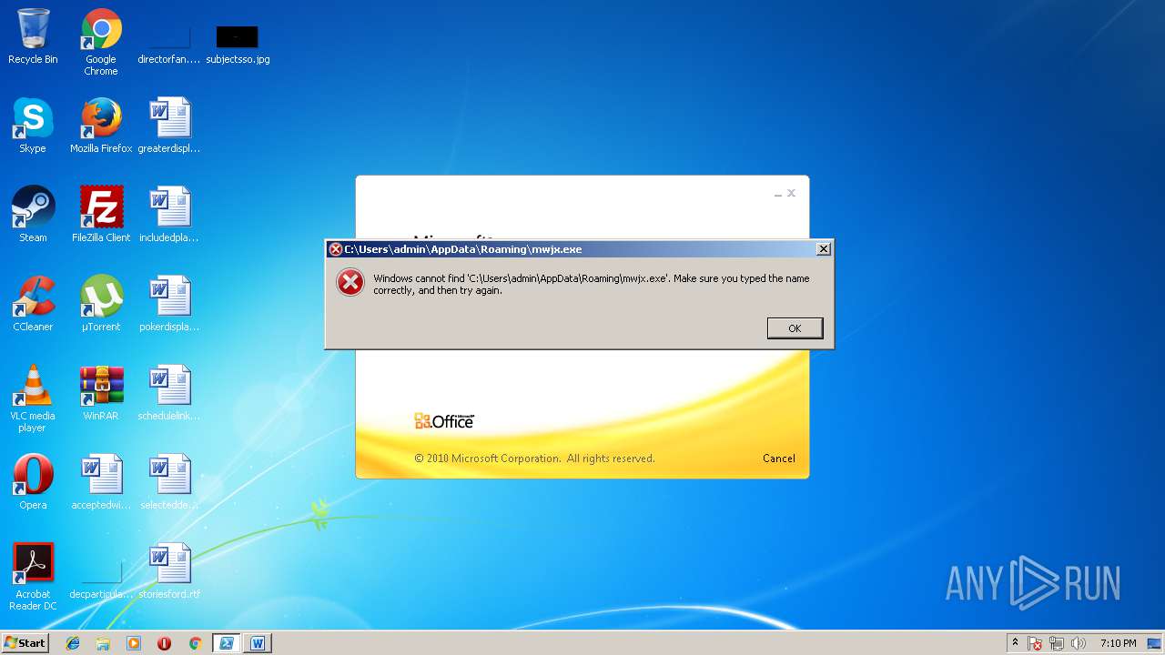The height and width of the screenshot is (655, 1165).
Task: Launch µTorrent from desktop
Action: (x=101, y=304)
